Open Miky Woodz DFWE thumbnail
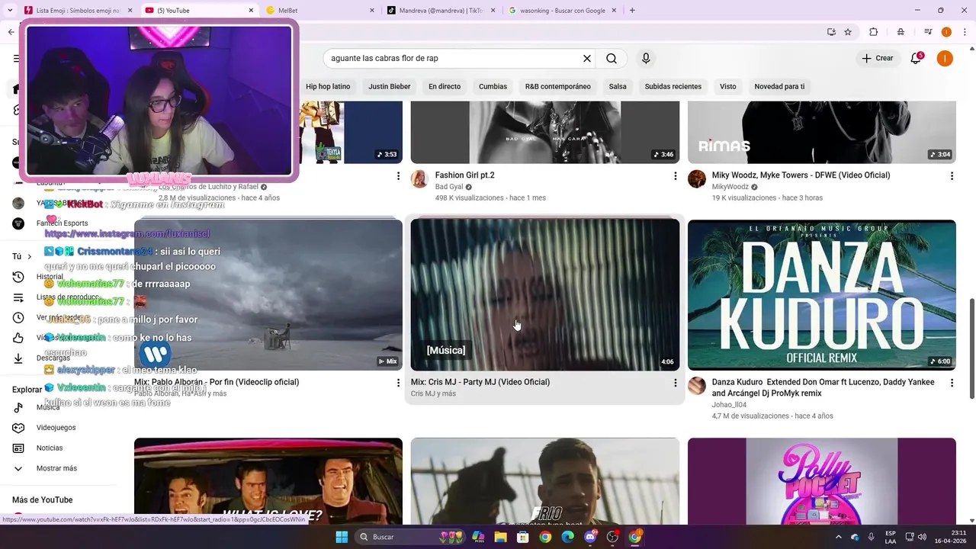 821,132
